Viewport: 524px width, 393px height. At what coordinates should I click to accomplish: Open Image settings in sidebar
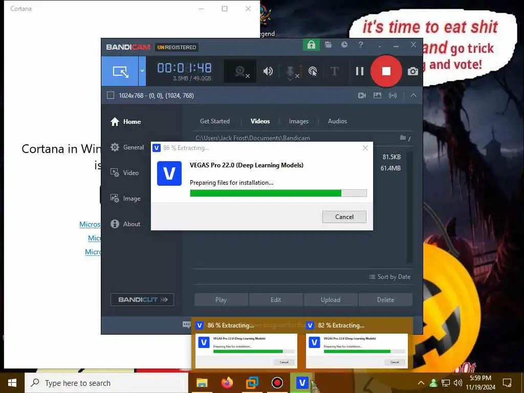point(125,199)
